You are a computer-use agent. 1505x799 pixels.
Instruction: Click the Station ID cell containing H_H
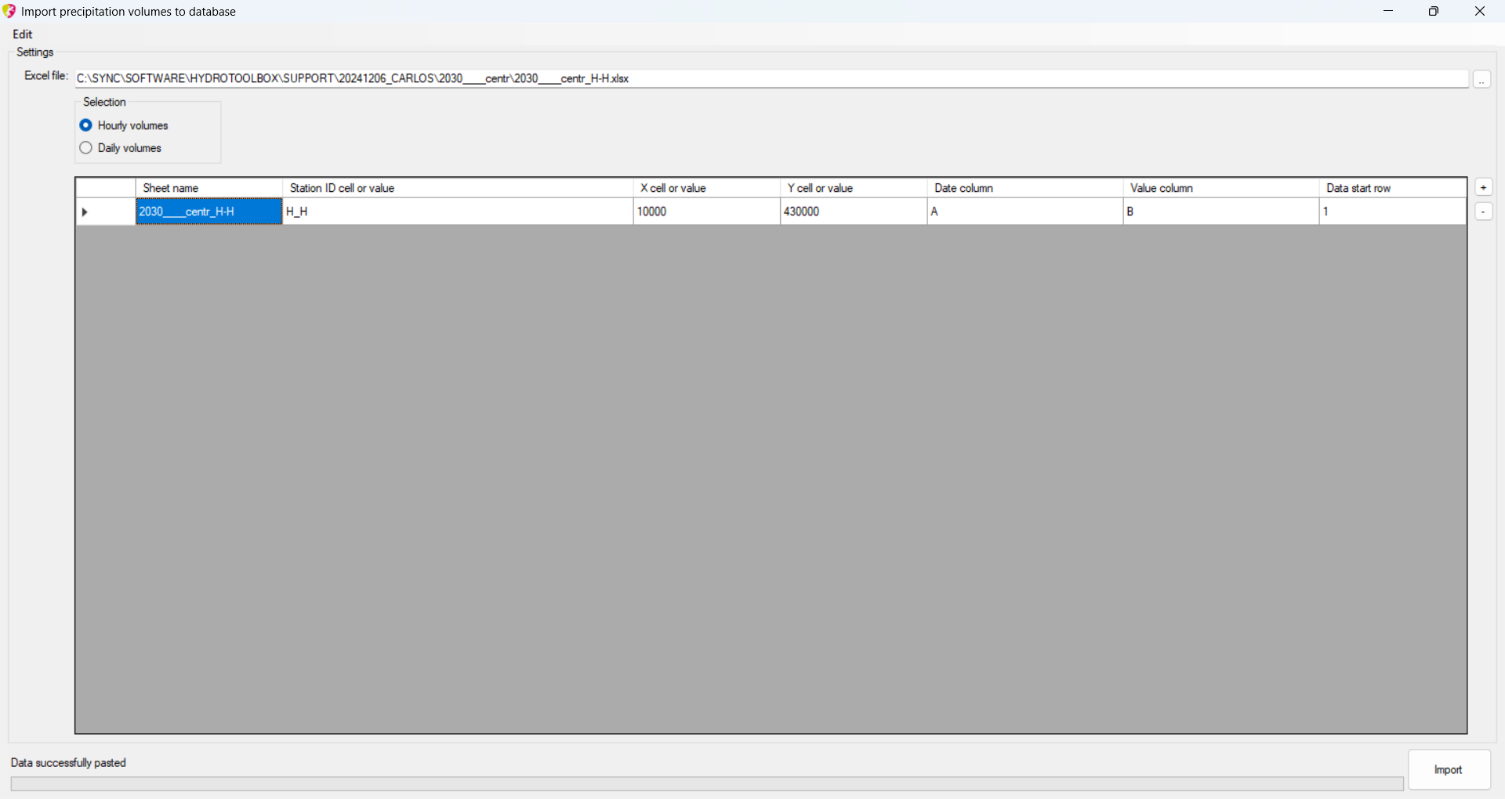tap(458, 212)
